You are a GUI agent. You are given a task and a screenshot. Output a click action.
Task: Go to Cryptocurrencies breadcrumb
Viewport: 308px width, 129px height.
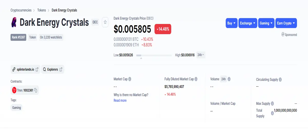tap(21, 10)
